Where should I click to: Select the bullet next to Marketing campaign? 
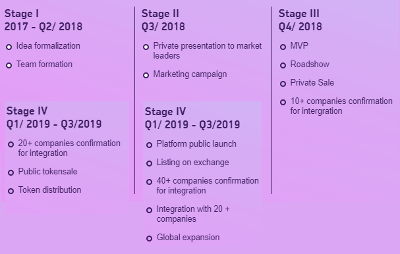(x=146, y=75)
